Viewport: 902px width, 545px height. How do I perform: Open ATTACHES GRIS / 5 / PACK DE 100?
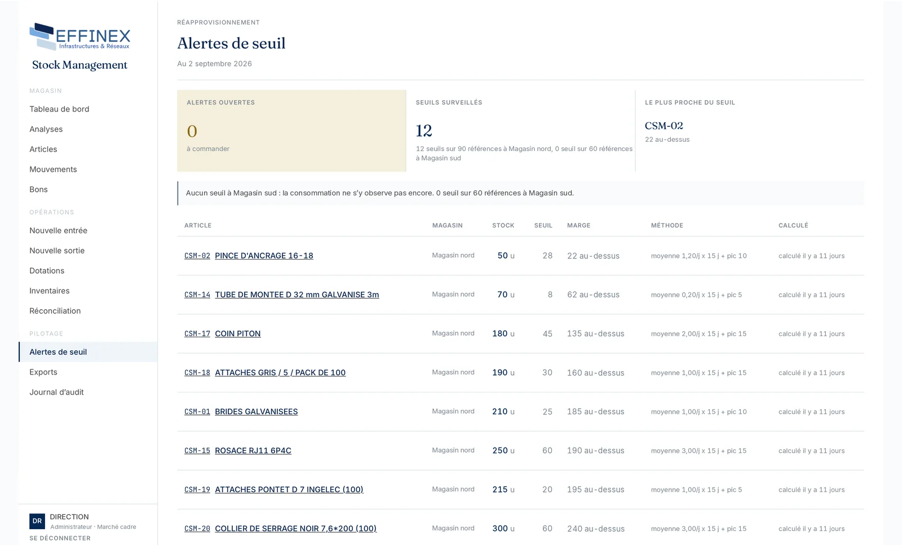pyautogui.click(x=280, y=373)
